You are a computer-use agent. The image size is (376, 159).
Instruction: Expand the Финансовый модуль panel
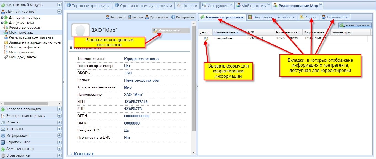tap(59, 5)
